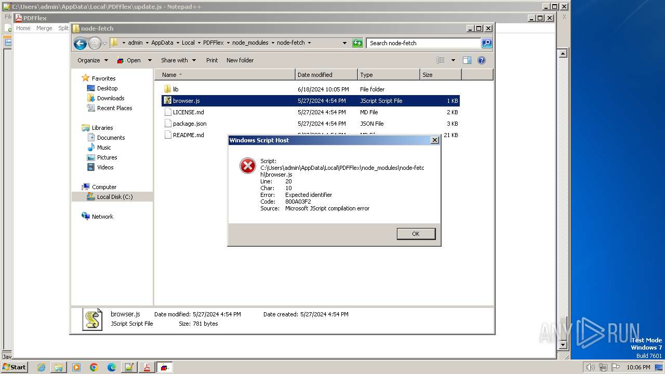
Task: Open view options dropdown arrow
Action: pos(453,60)
